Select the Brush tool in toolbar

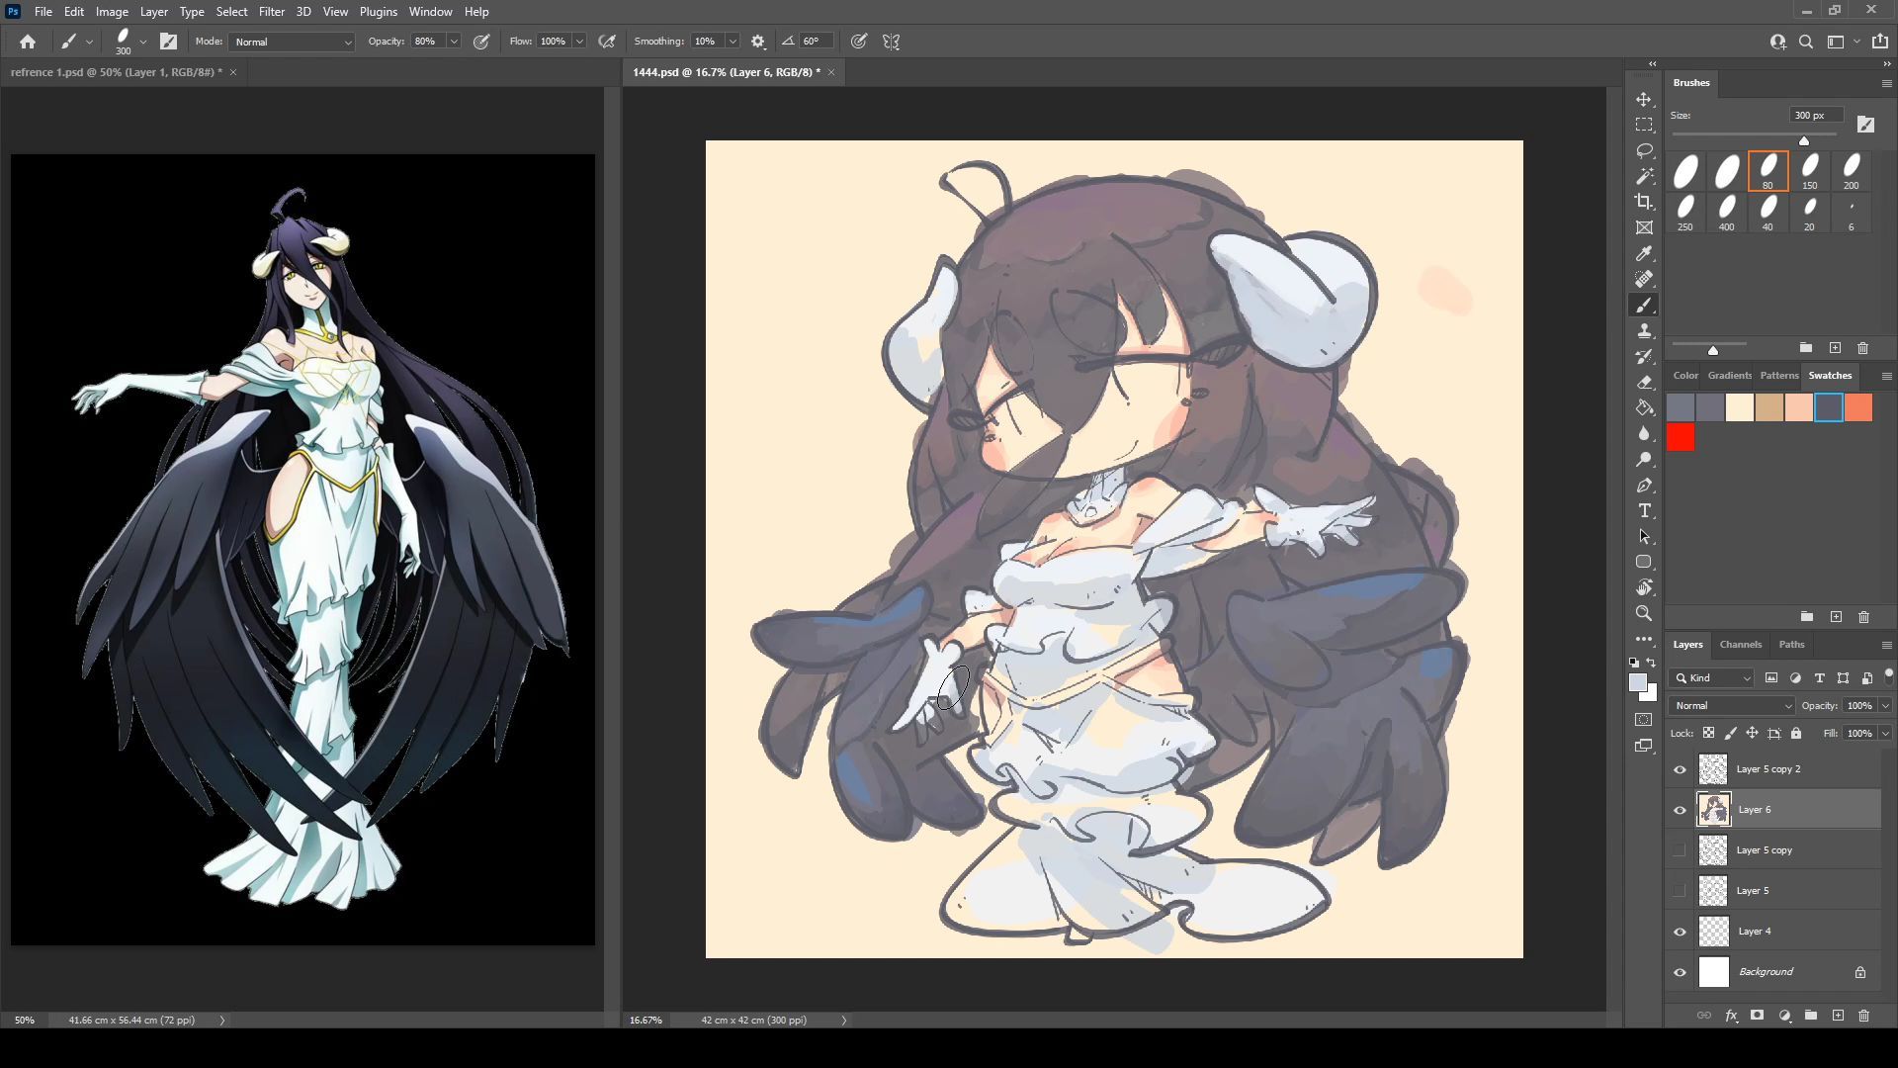tap(1644, 306)
